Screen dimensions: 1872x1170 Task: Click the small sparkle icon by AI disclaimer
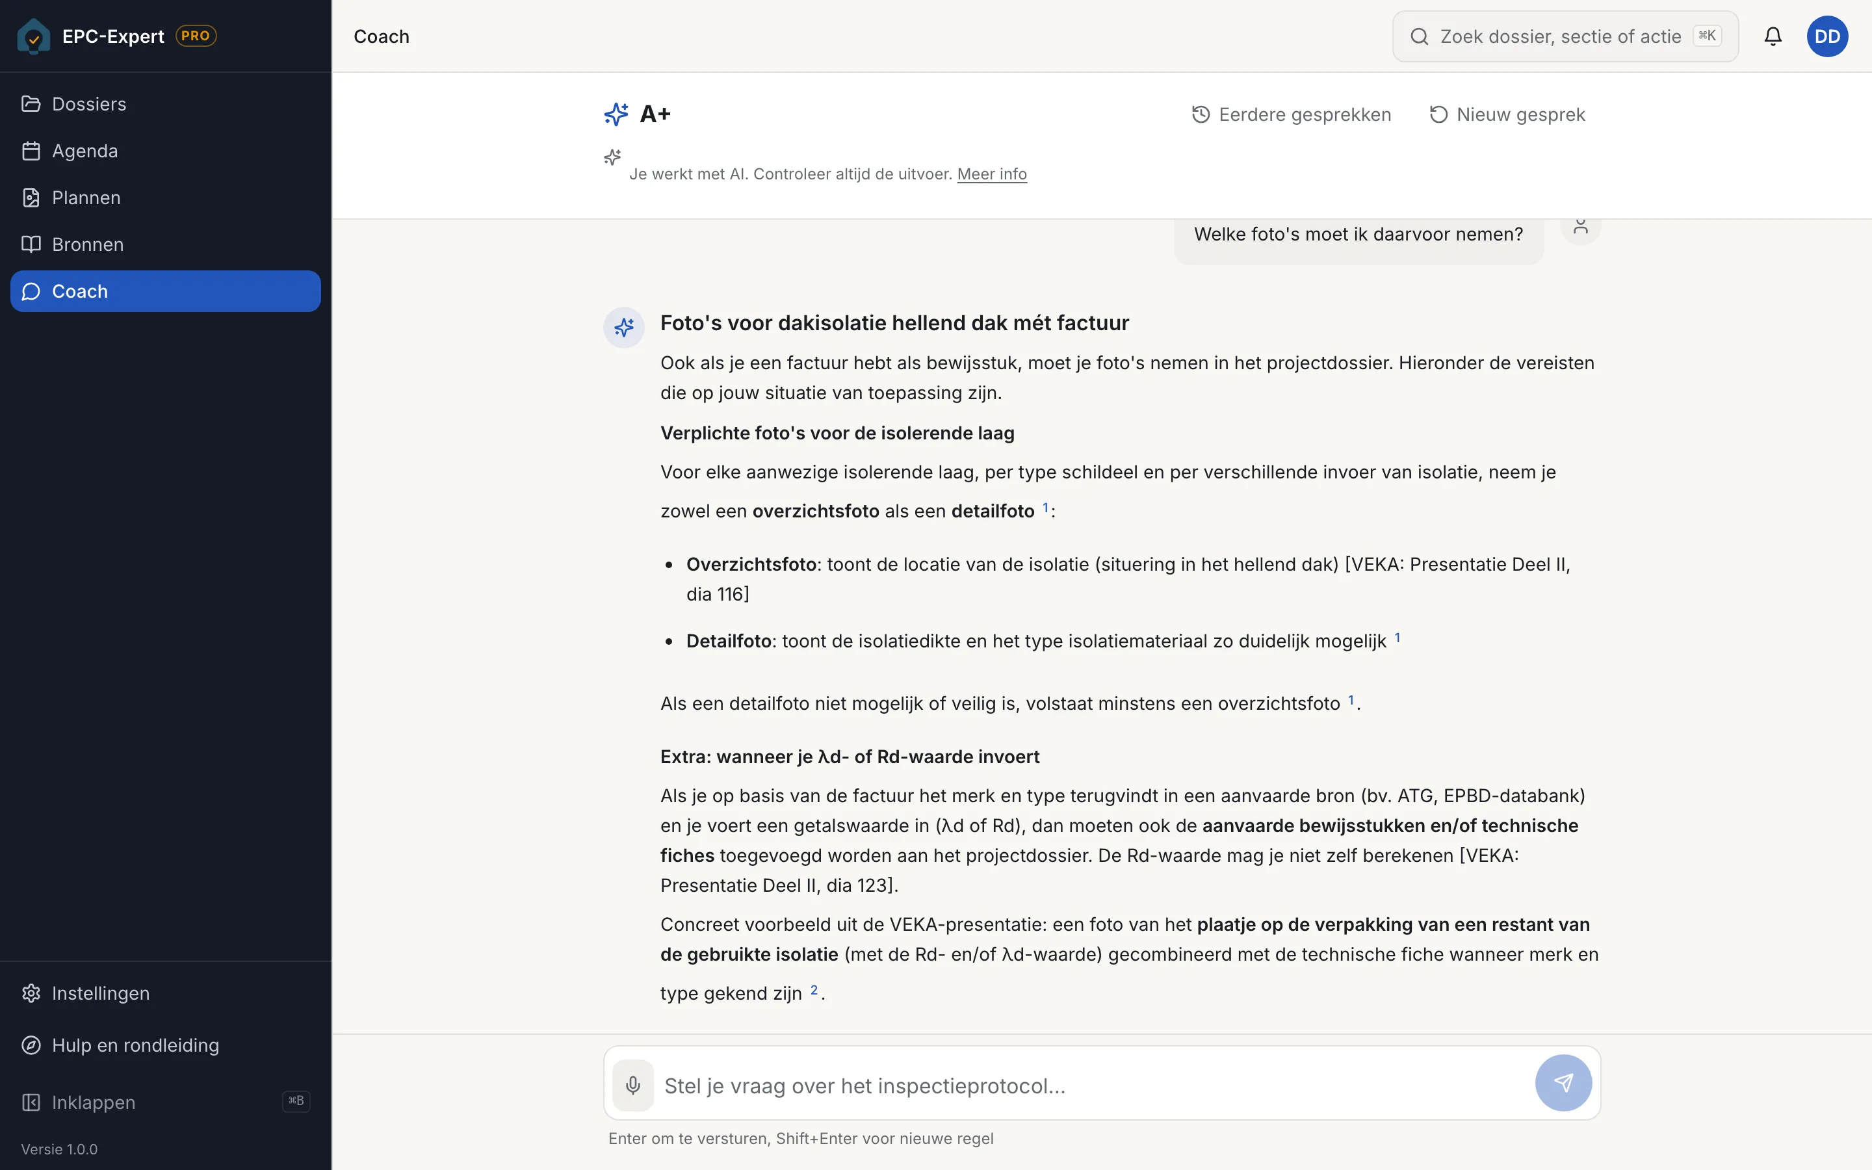[x=612, y=157]
